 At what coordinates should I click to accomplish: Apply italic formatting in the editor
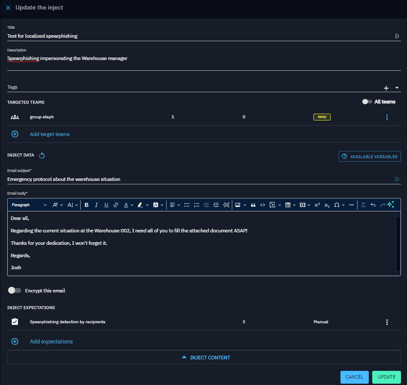pyautogui.click(x=97, y=205)
